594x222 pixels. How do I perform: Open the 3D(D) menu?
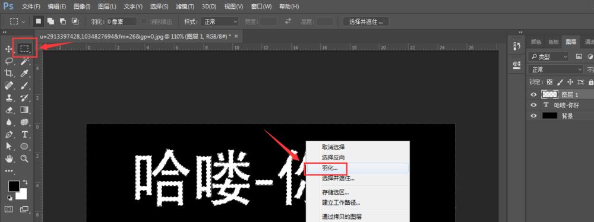(209, 7)
